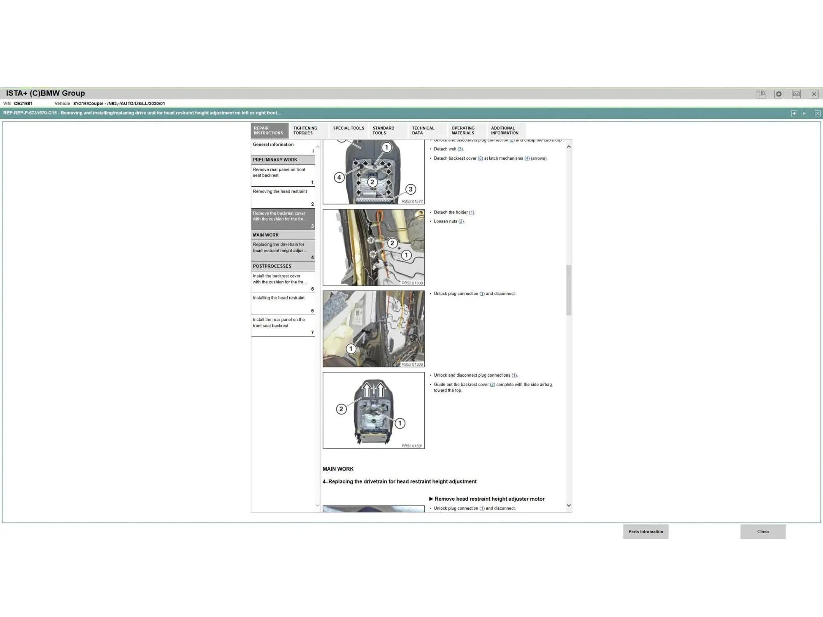Select step Installing the head restraint
Image resolution: width=823 pixels, height=617 pixels.
click(x=279, y=298)
